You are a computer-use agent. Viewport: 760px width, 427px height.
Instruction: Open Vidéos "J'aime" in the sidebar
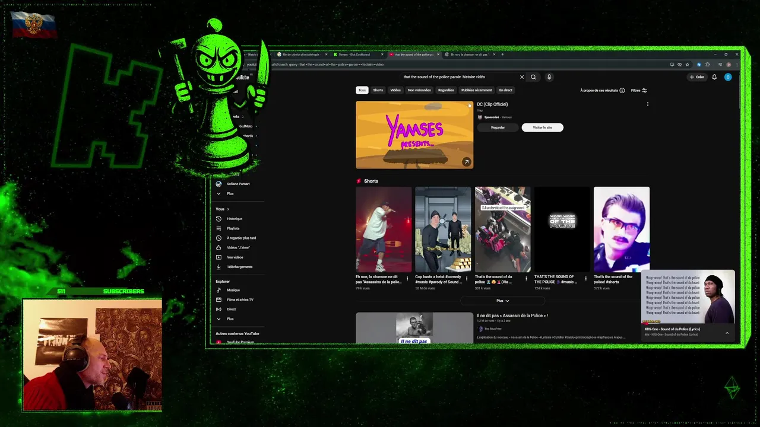238,247
